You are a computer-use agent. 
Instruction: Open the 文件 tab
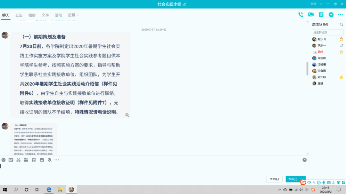[45, 15]
